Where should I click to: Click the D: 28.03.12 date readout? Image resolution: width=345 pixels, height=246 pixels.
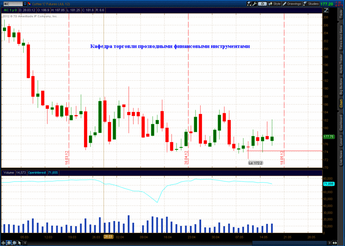tap(27, 10)
